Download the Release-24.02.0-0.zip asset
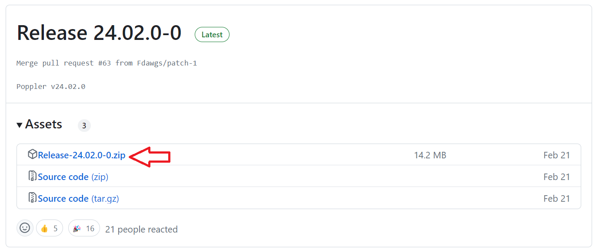This screenshot has width=599, height=249. tap(82, 155)
